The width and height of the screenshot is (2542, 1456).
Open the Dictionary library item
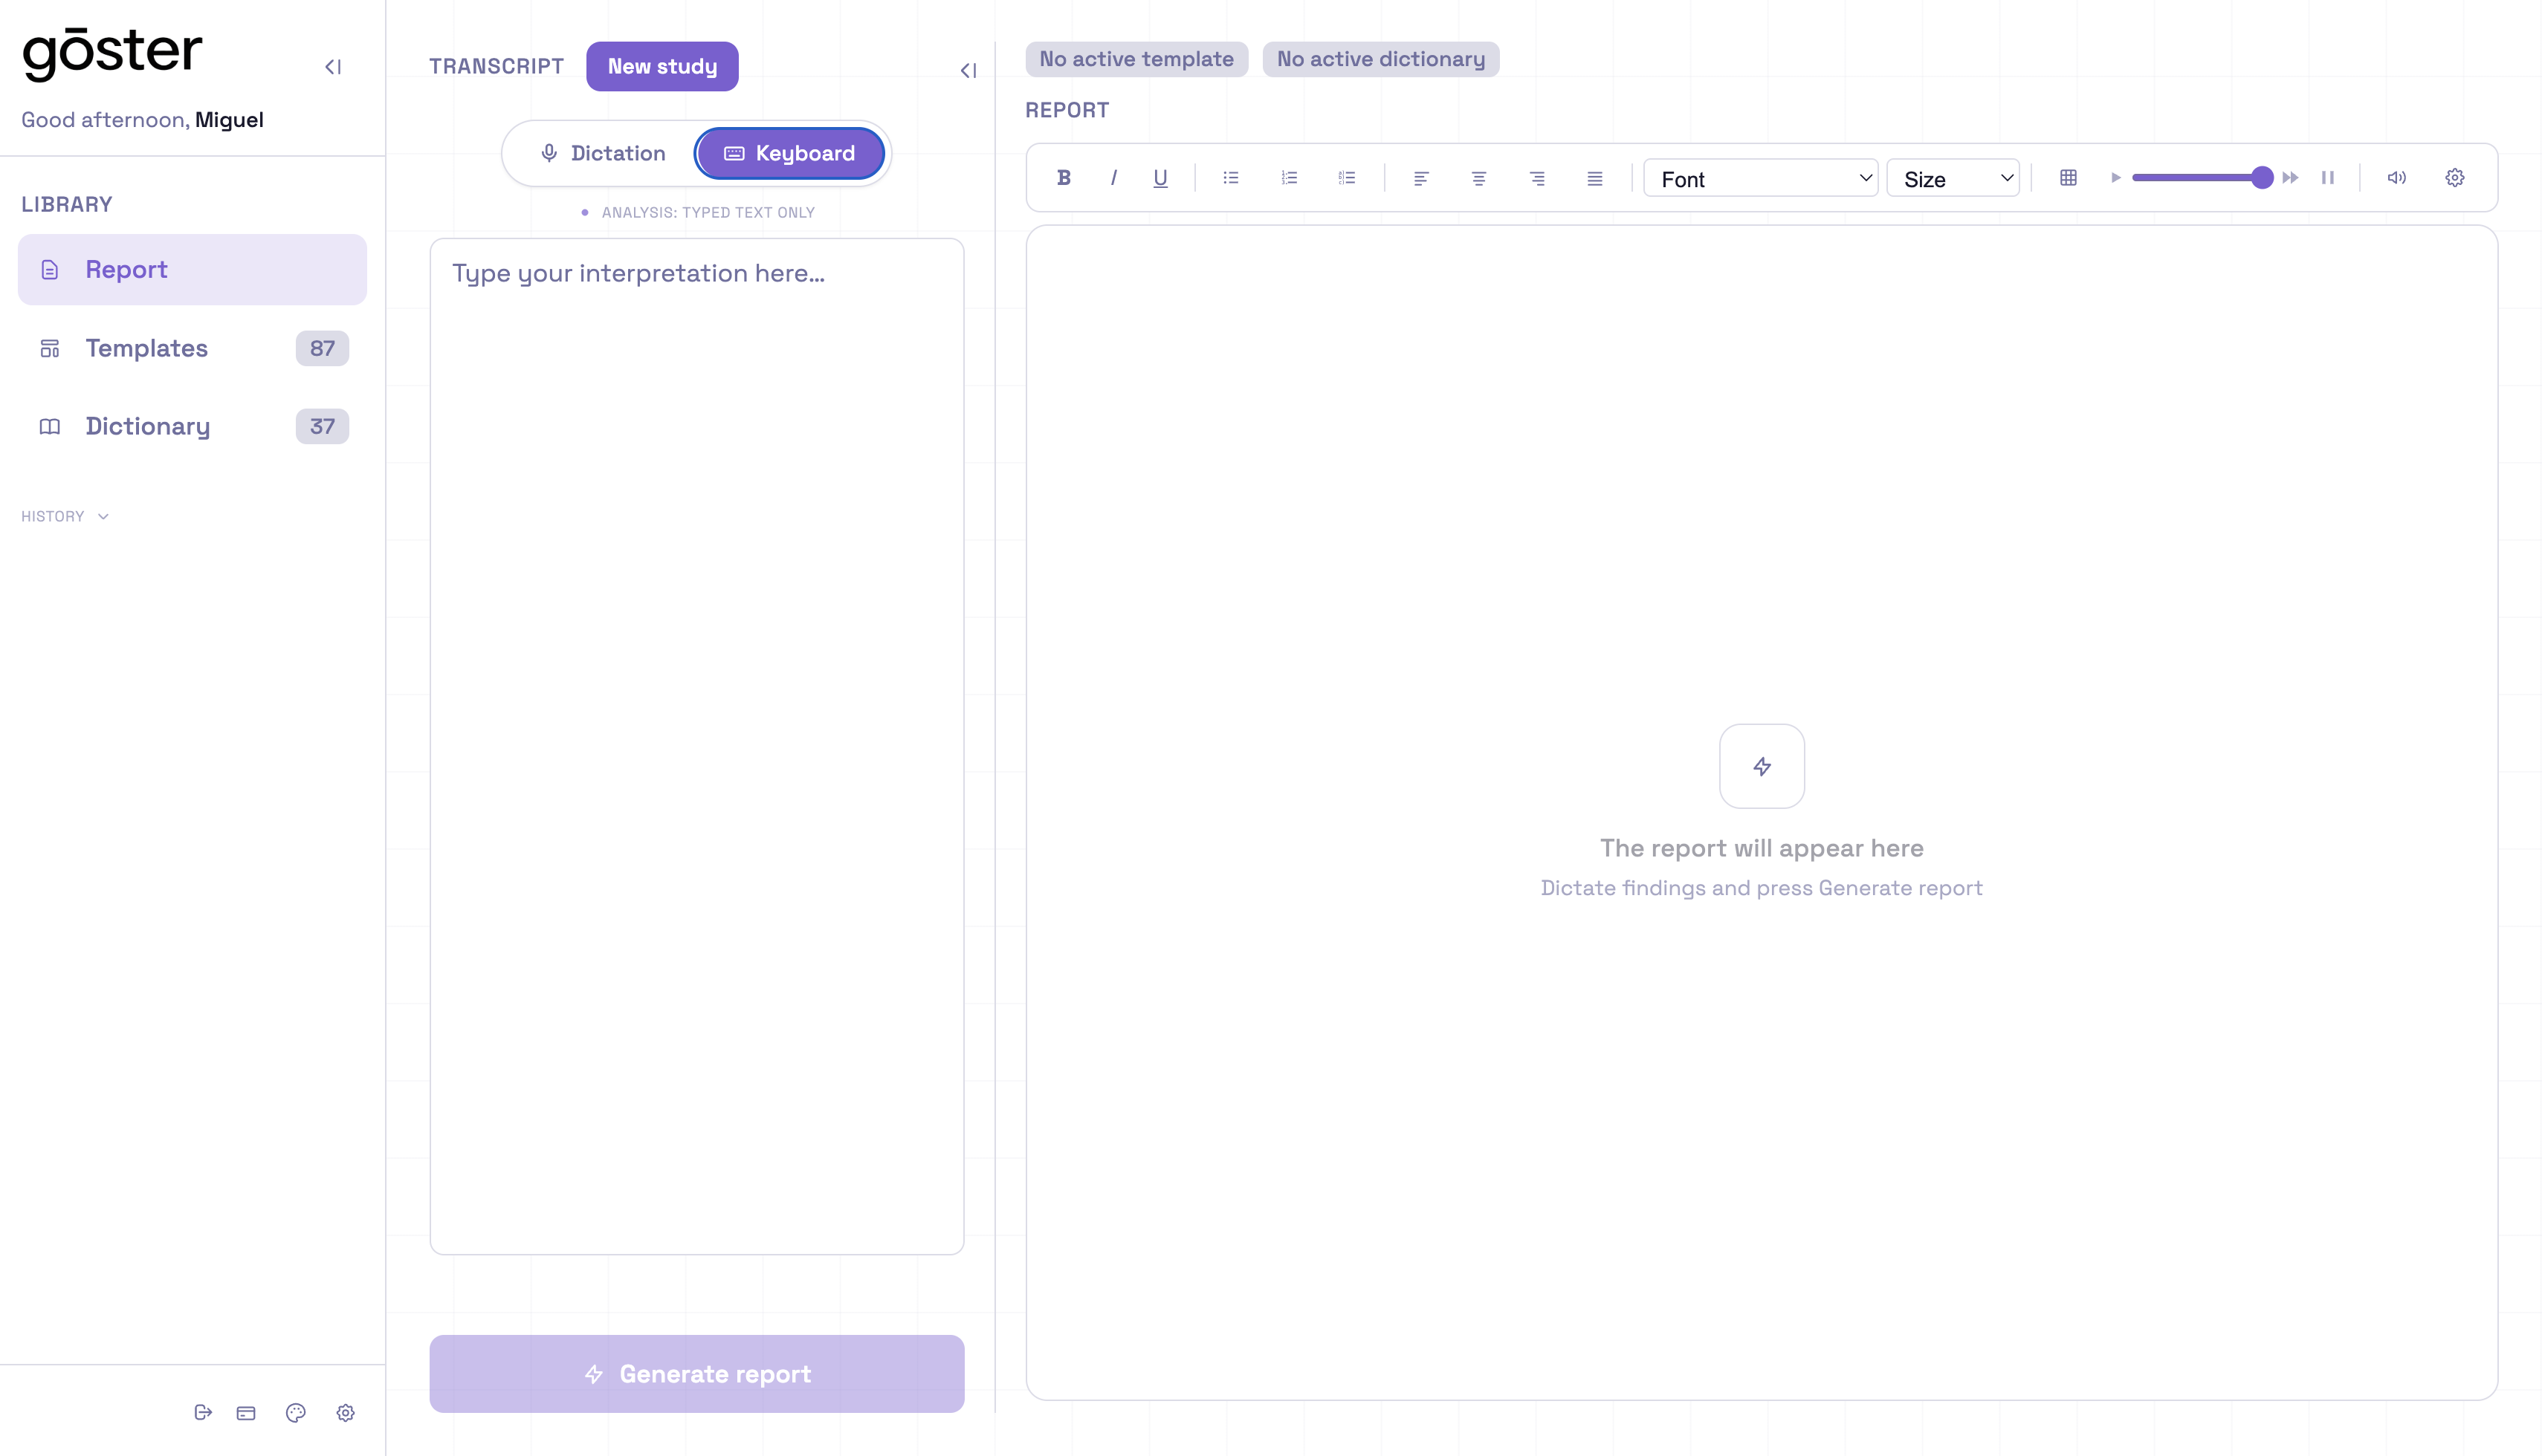point(192,426)
